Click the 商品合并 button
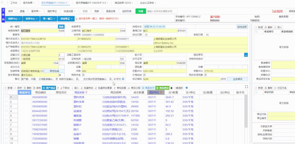Image resolution: width=295 pixels, height=144 pixels. (x=148, y=88)
